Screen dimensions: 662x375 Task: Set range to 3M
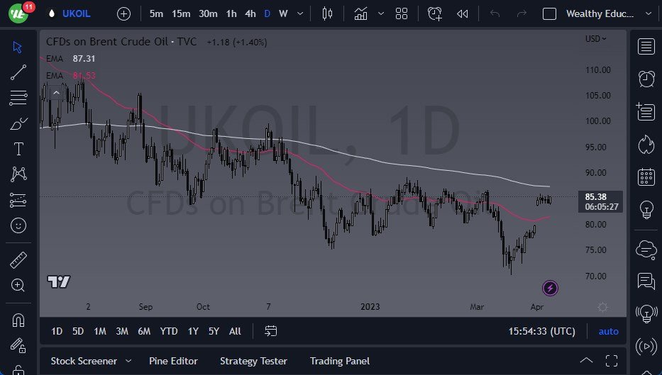point(122,331)
